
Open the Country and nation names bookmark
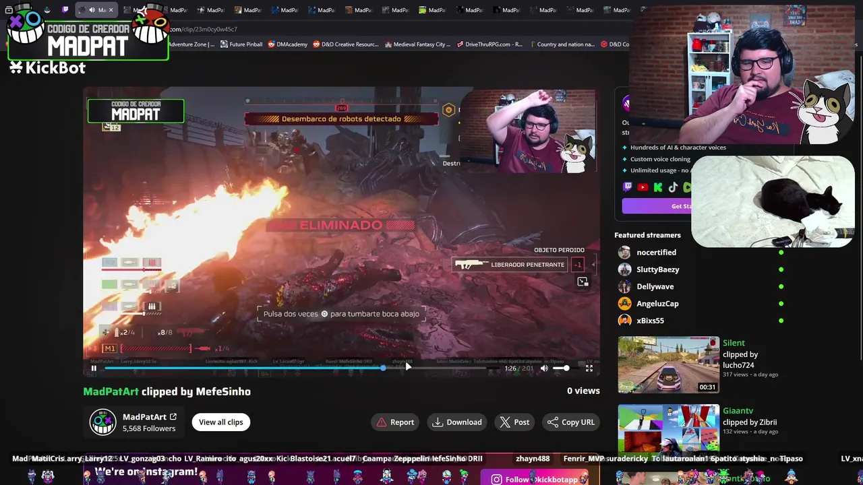(562, 44)
